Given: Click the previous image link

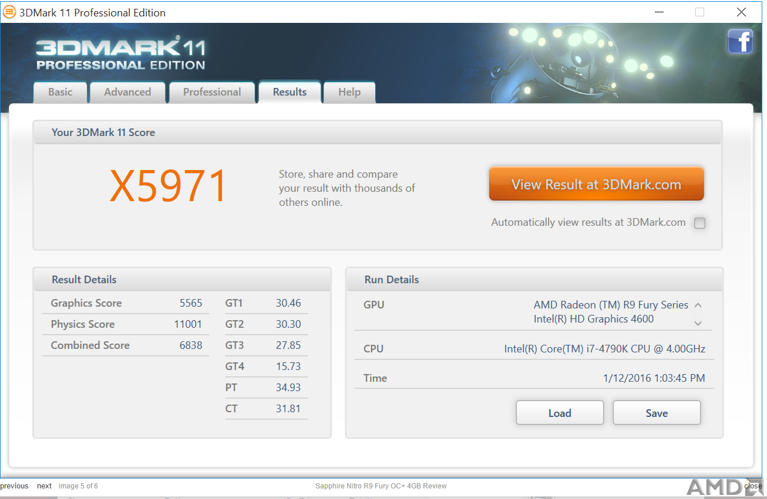Looking at the screenshot, I should (x=14, y=486).
